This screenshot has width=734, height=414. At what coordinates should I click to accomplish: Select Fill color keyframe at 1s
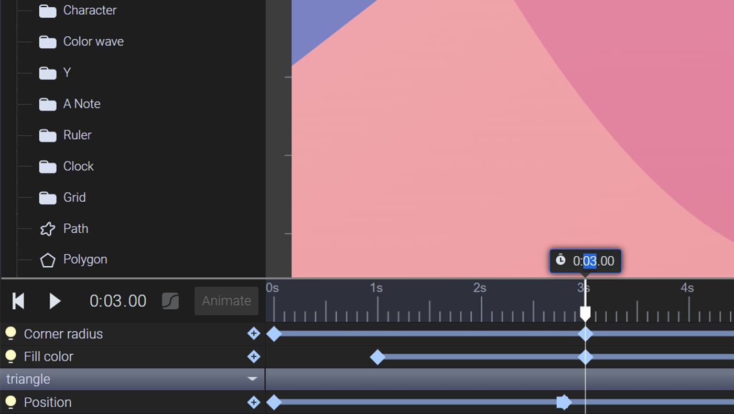coord(377,357)
